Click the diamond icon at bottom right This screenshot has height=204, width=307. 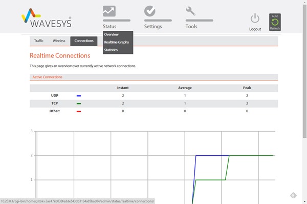click(293, 195)
